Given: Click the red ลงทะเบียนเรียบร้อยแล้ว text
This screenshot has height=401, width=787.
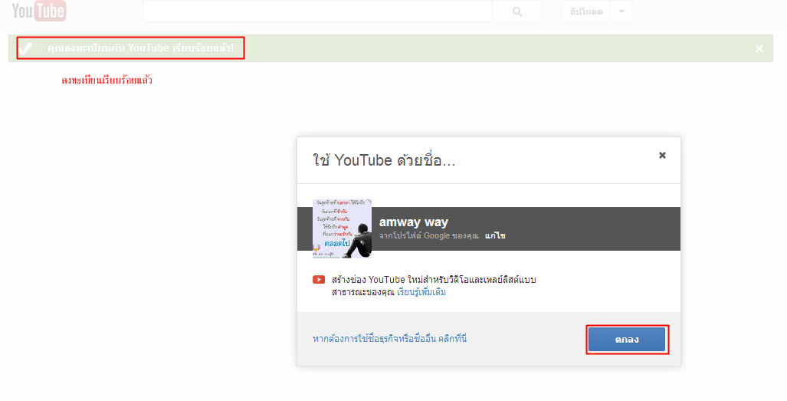Looking at the screenshot, I should click(107, 80).
